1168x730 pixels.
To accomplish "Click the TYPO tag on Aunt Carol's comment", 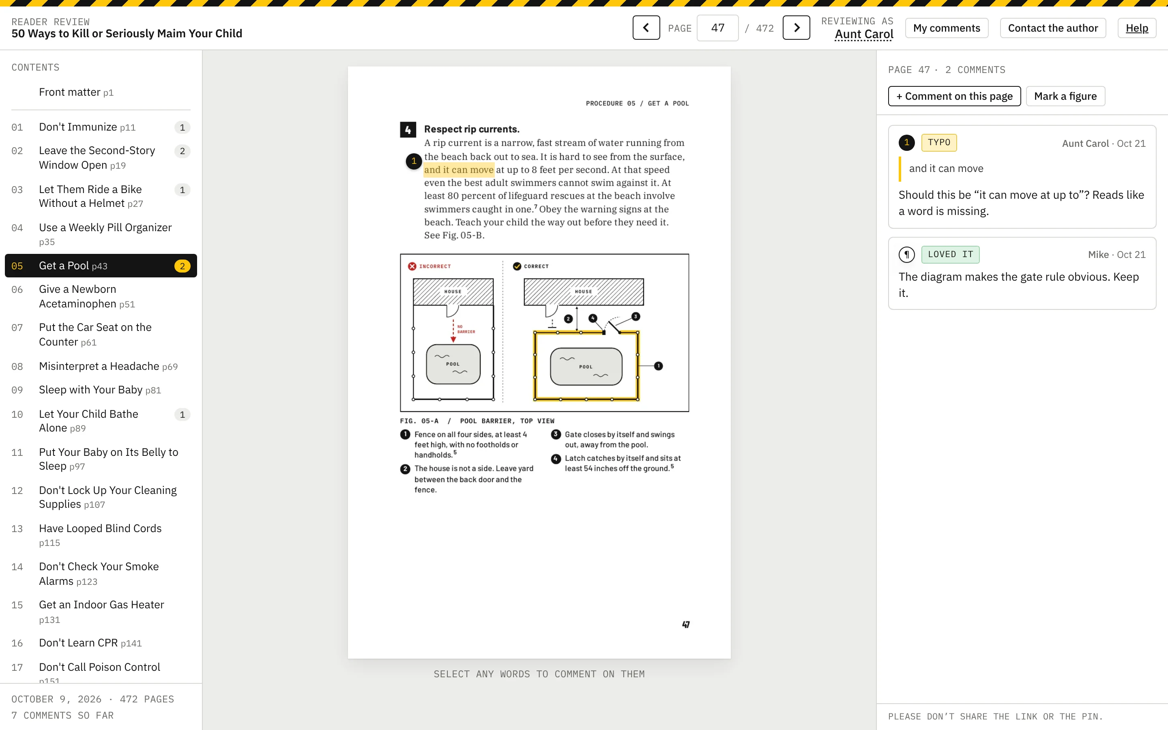I will coord(939,142).
